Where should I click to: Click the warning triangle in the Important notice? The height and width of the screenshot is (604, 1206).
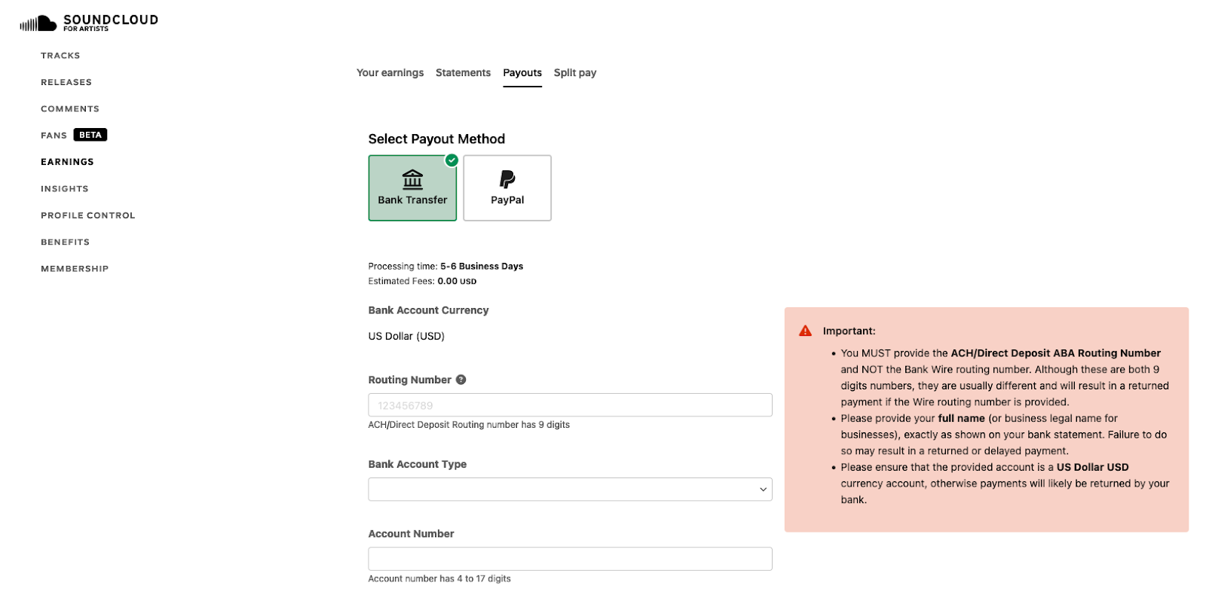click(805, 331)
